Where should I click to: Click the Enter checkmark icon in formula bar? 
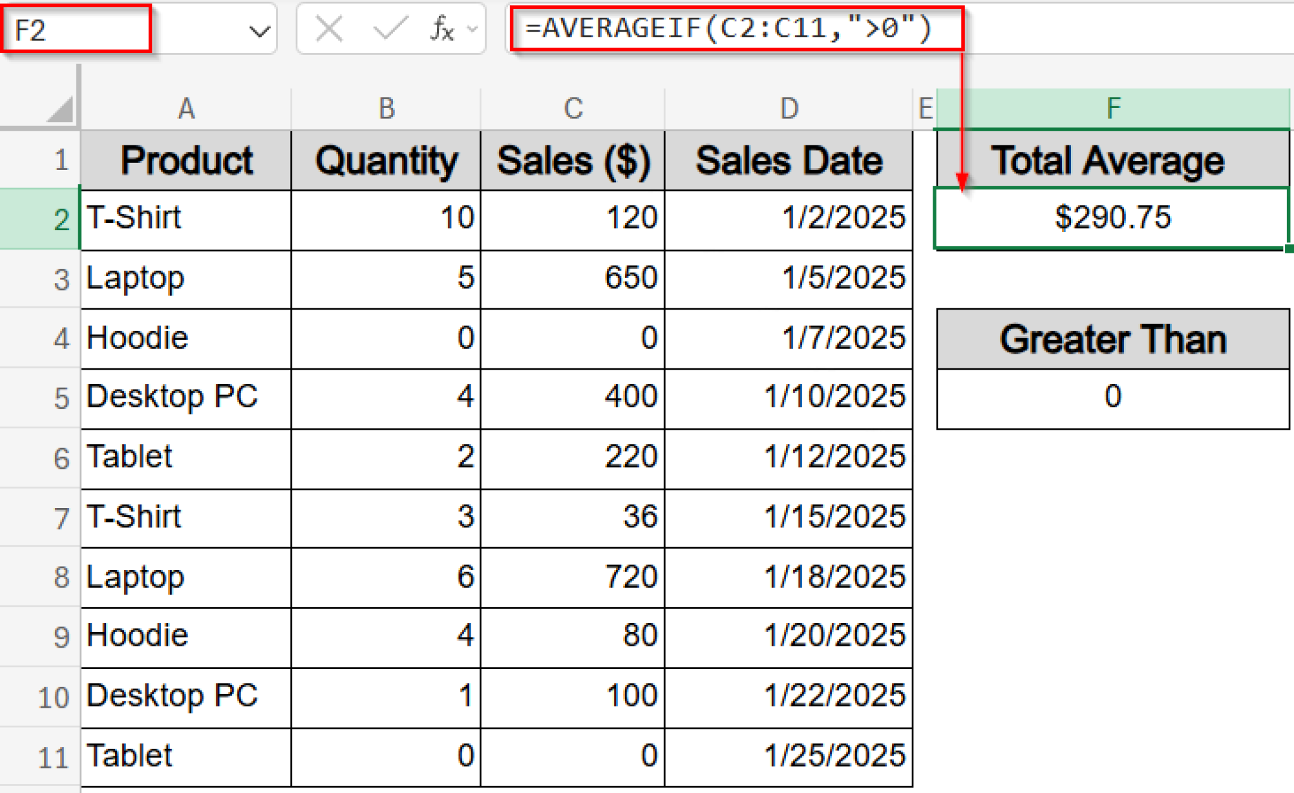pos(390,28)
